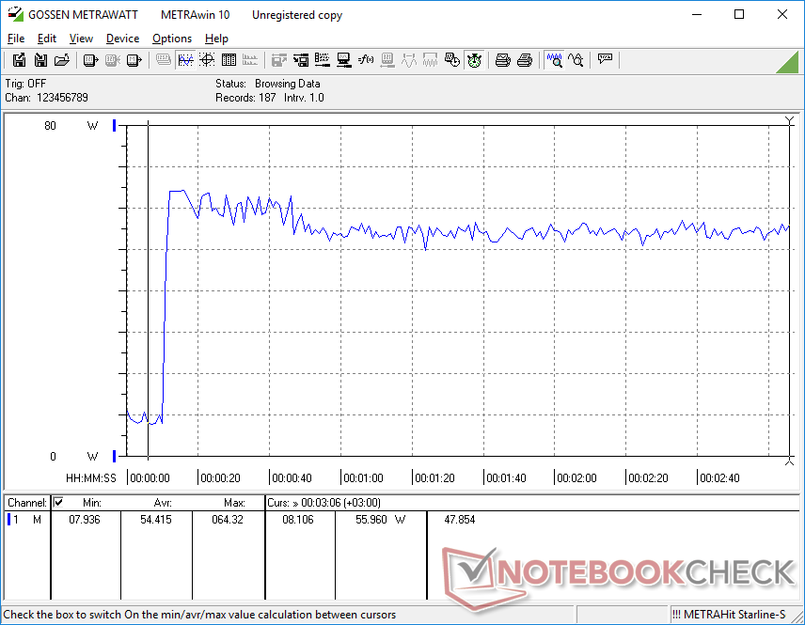Close the METRAwin 10 window
The width and height of the screenshot is (805, 625).
click(781, 14)
